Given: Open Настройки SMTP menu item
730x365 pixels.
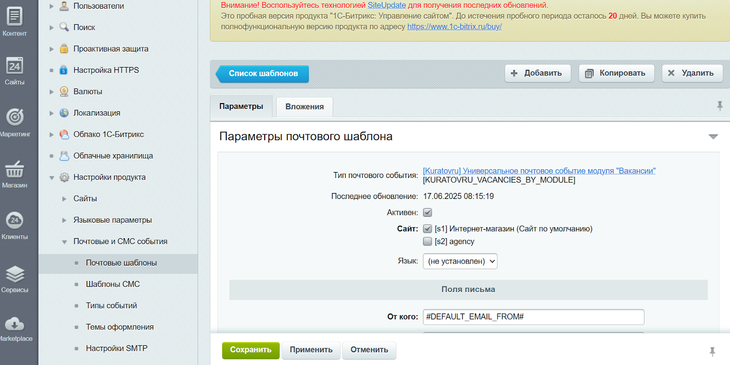Looking at the screenshot, I should [x=116, y=349].
